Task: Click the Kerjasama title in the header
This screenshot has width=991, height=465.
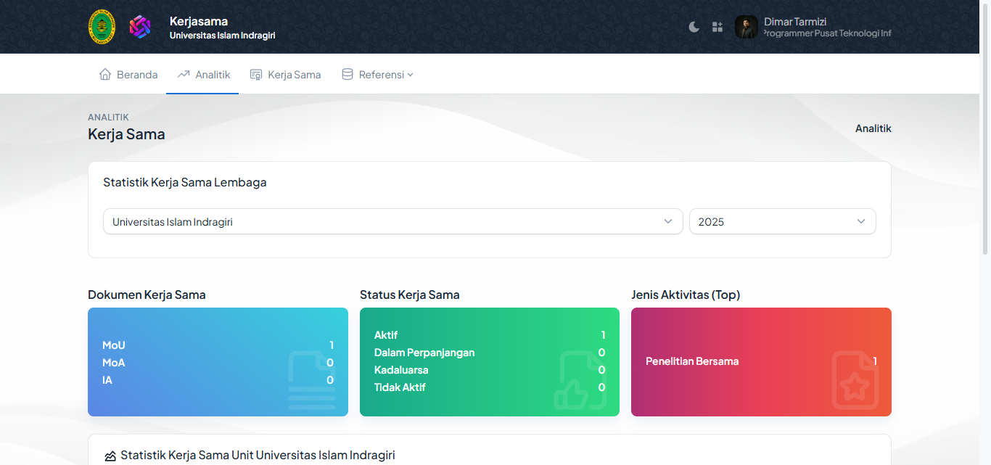Action: [x=199, y=21]
